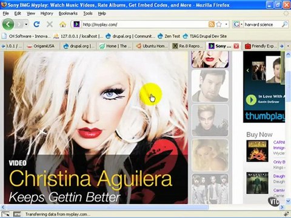Open 'drupal.org | Communit...' bookmark

[130, 36]
